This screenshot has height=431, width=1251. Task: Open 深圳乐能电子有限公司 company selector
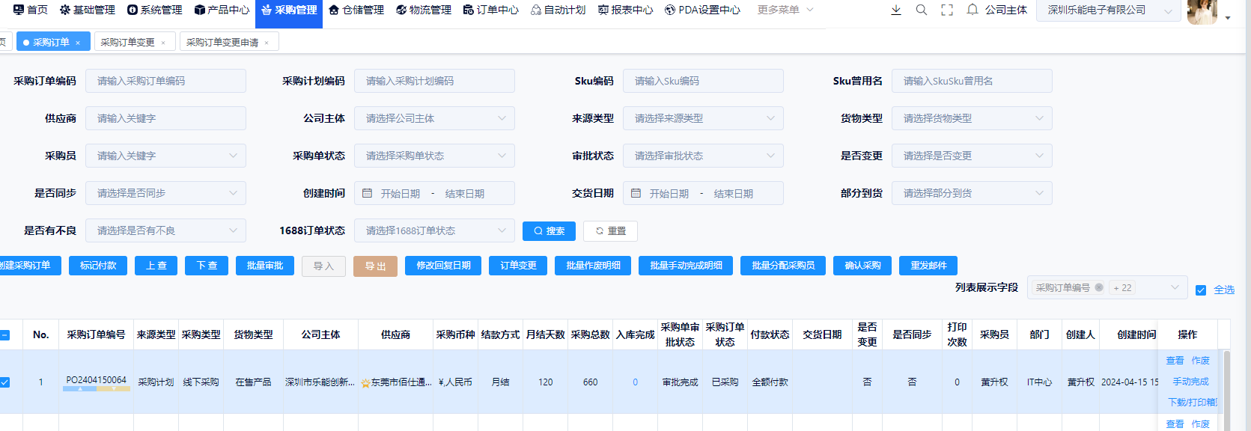1109,10
